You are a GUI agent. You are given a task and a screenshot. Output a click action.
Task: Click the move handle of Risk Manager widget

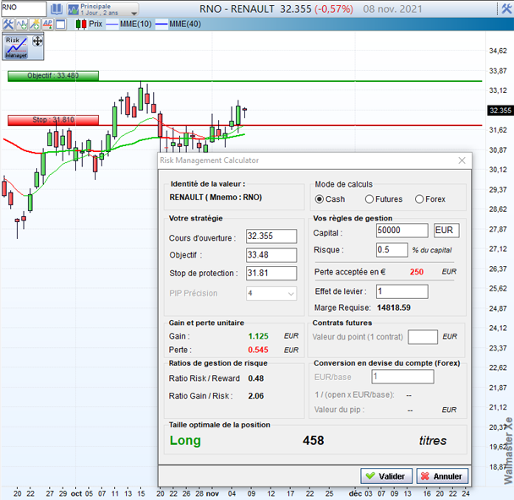(x=37, y=41)
